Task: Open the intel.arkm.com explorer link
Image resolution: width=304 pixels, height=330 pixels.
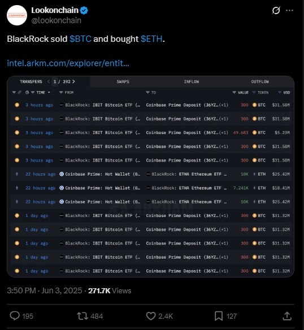Action: point(68,63)
